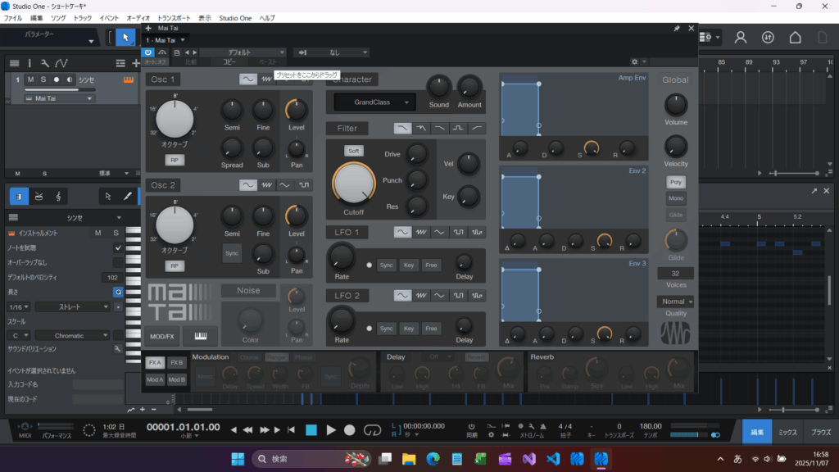Screen dimensions: 839x472
Task: Click the sound variation wrench icon
Action: tap(118, 349)
